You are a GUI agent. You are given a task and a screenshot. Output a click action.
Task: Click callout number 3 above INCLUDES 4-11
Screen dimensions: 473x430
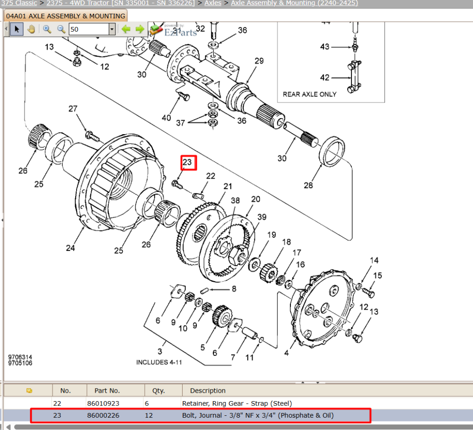tap(160, 352)
